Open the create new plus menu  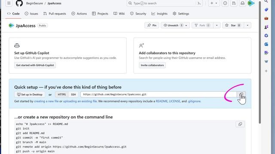pos(214,3)
